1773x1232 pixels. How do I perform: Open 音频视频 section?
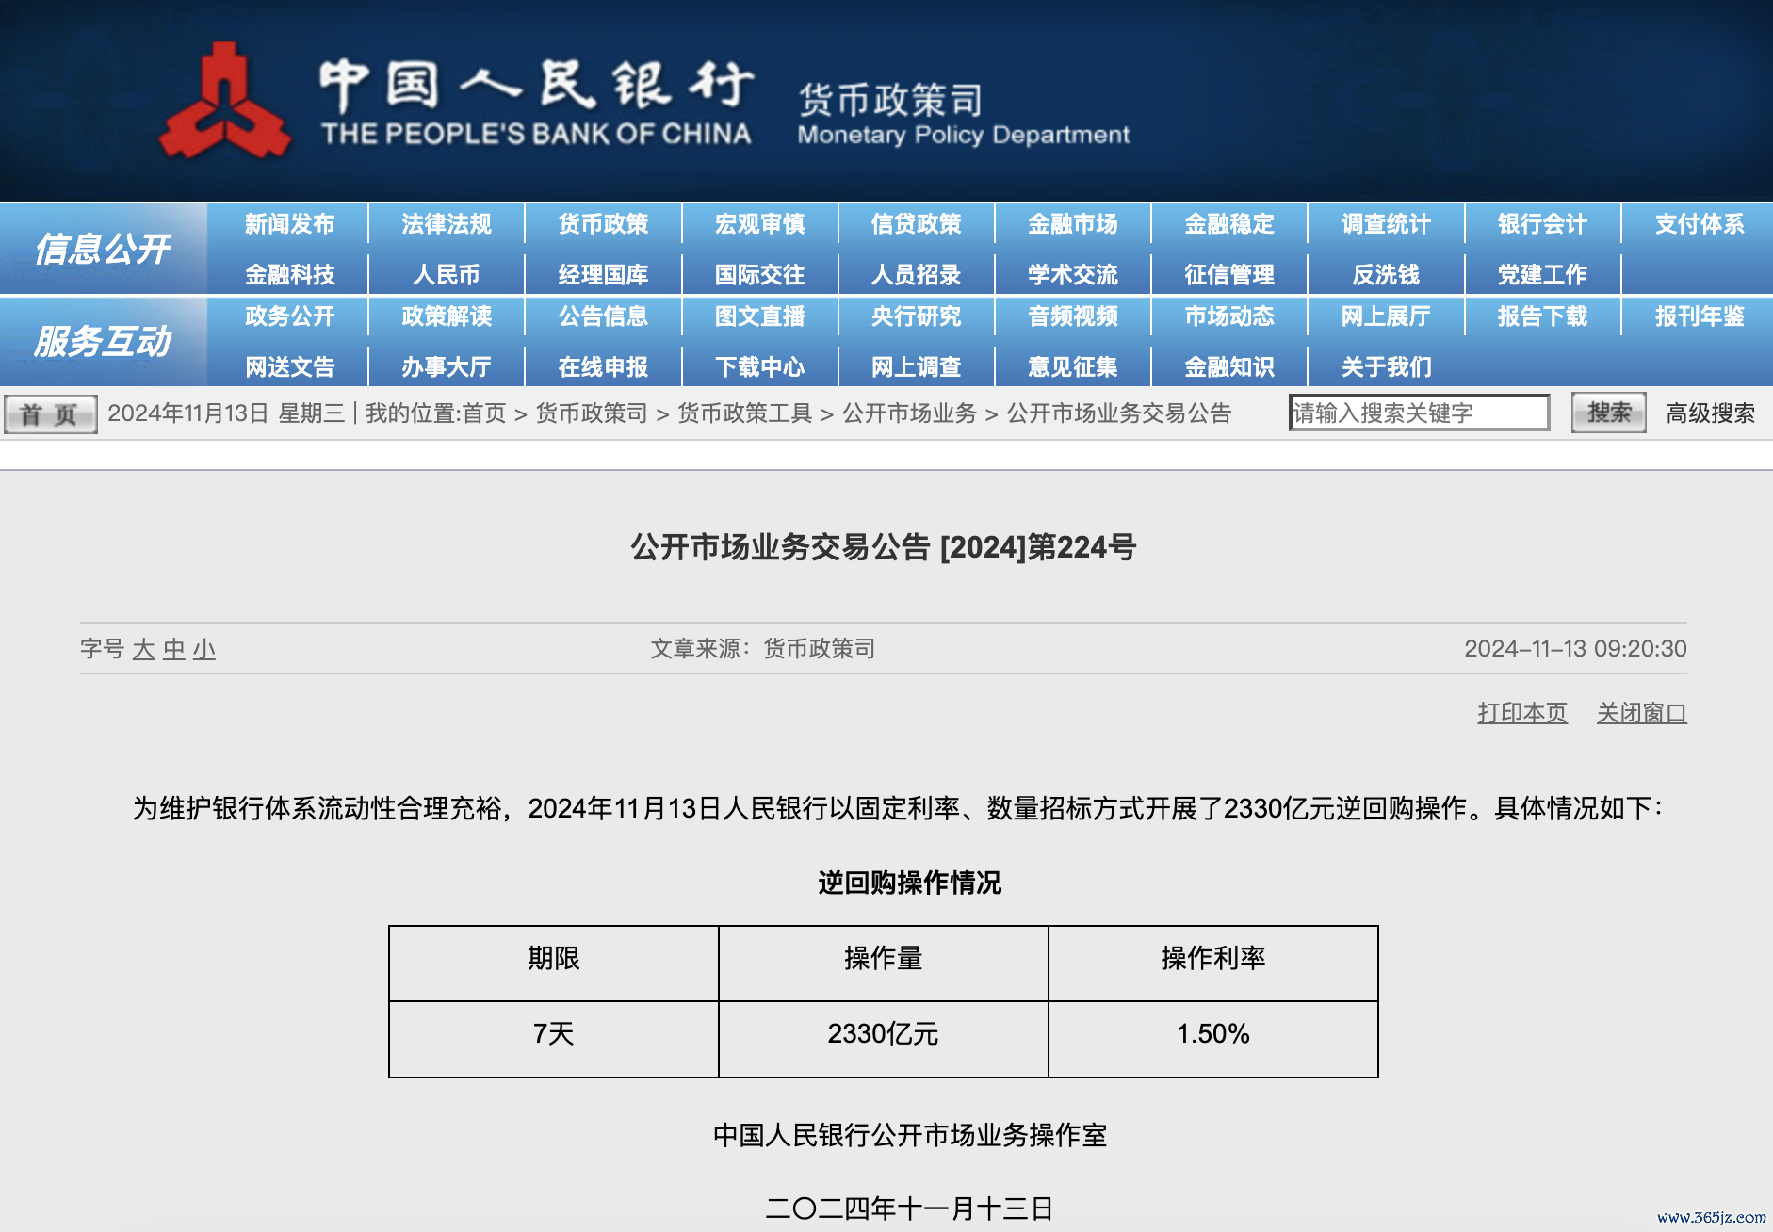[1072, 316]
